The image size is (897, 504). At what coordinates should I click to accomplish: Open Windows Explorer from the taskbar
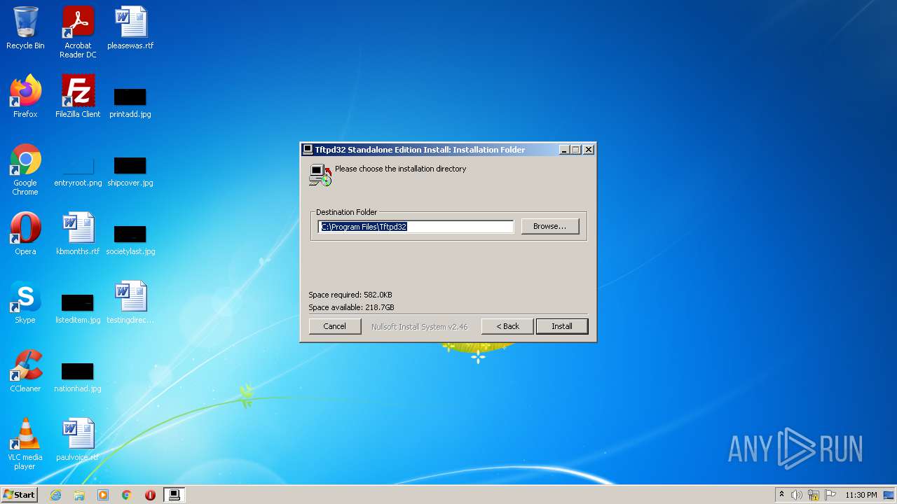coord(79,495)
